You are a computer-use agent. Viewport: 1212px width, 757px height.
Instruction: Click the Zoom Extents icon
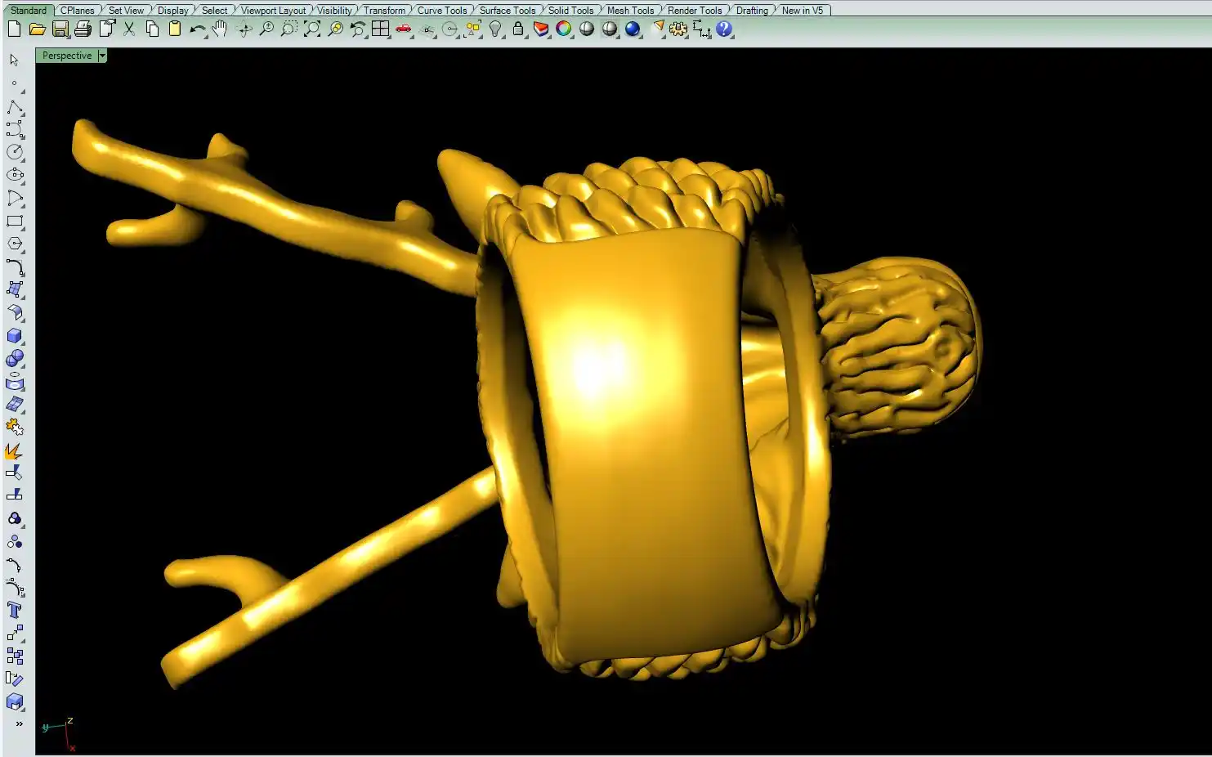(311, 29)
